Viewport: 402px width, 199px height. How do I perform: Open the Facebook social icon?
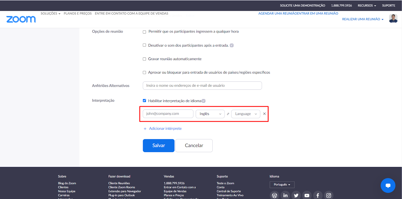pyautogui.click(x=318, y=195)
